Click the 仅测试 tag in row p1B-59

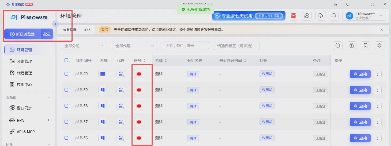pos(267,90)
